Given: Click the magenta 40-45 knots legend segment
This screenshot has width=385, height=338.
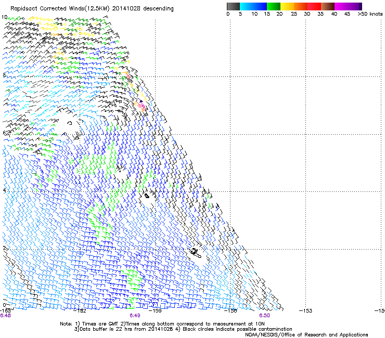Looking at the screenshot, I should 341,6.
